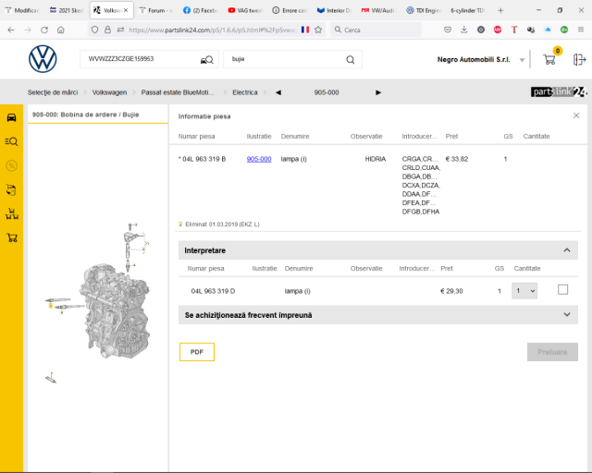The height and width of the screenshot is (473, 592).
Task: Click the logout icon in header
Action: coord(579,60)
